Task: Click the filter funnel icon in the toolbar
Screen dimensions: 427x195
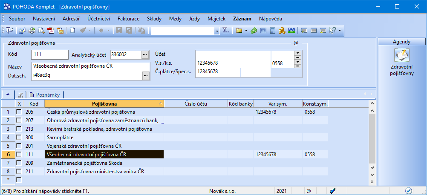Action: pyautogui.click(x=226, y=31)
